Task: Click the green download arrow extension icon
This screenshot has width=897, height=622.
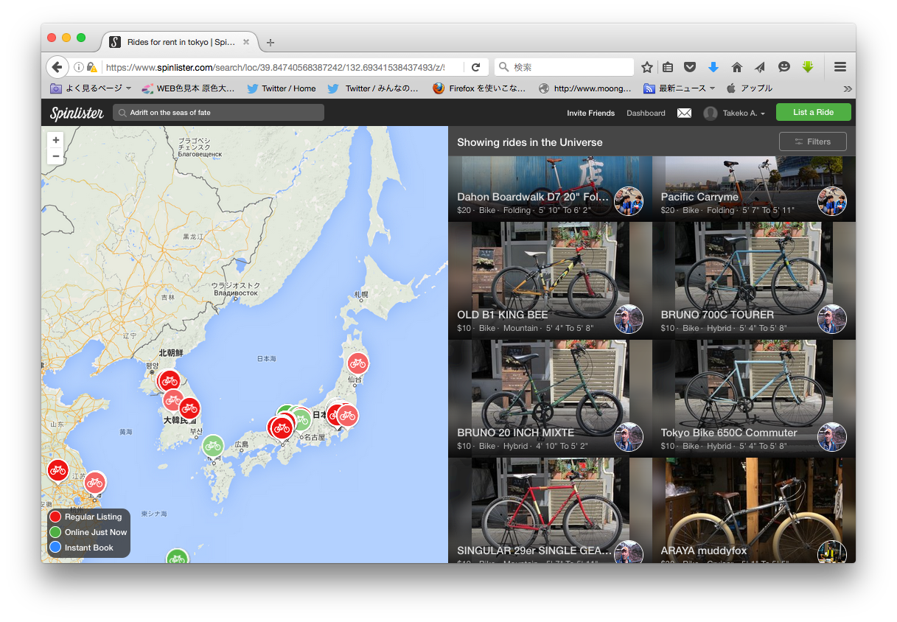Action: point(808,67)
